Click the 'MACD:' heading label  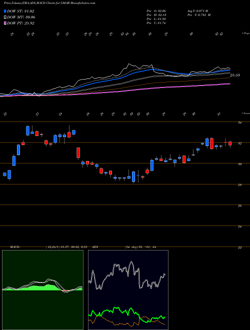[x=14, y=247]
